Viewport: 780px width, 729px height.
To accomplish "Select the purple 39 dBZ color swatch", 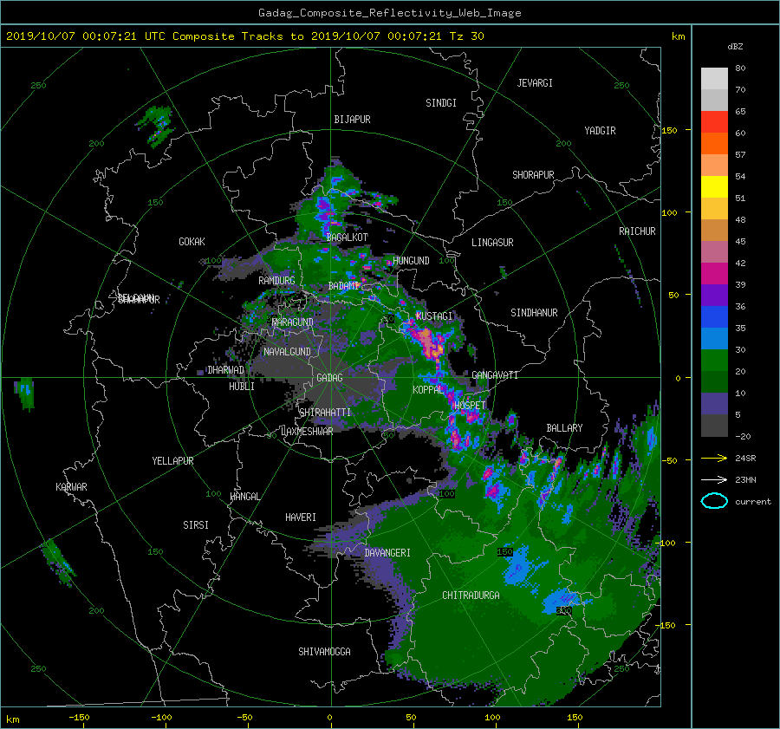I will click(x=714, y=295).
